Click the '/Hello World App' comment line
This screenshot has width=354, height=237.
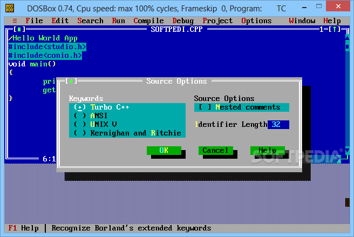(x=43, y=38)
